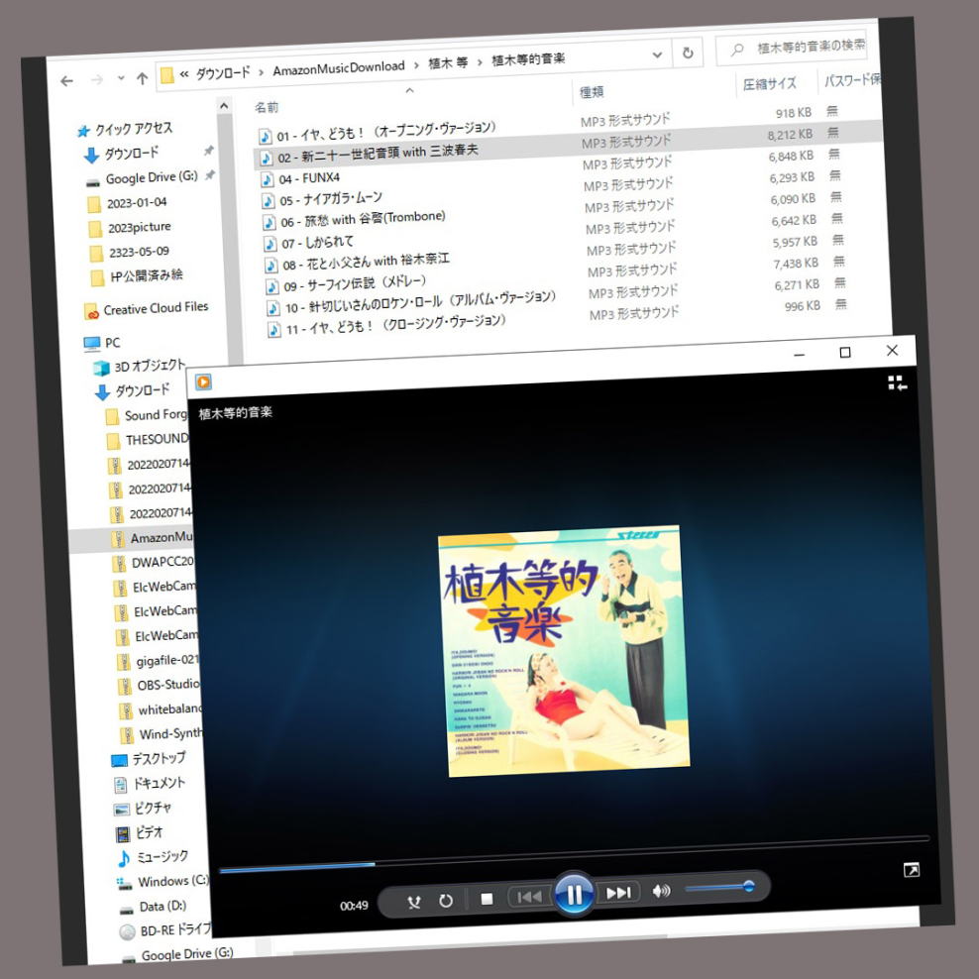Select file 09 - サーフィン伝説

pos(347,284)
